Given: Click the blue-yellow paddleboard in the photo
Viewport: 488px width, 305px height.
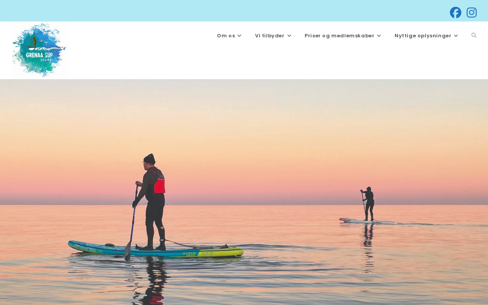Looking at the screenshot, I should [x=156, y=250].
